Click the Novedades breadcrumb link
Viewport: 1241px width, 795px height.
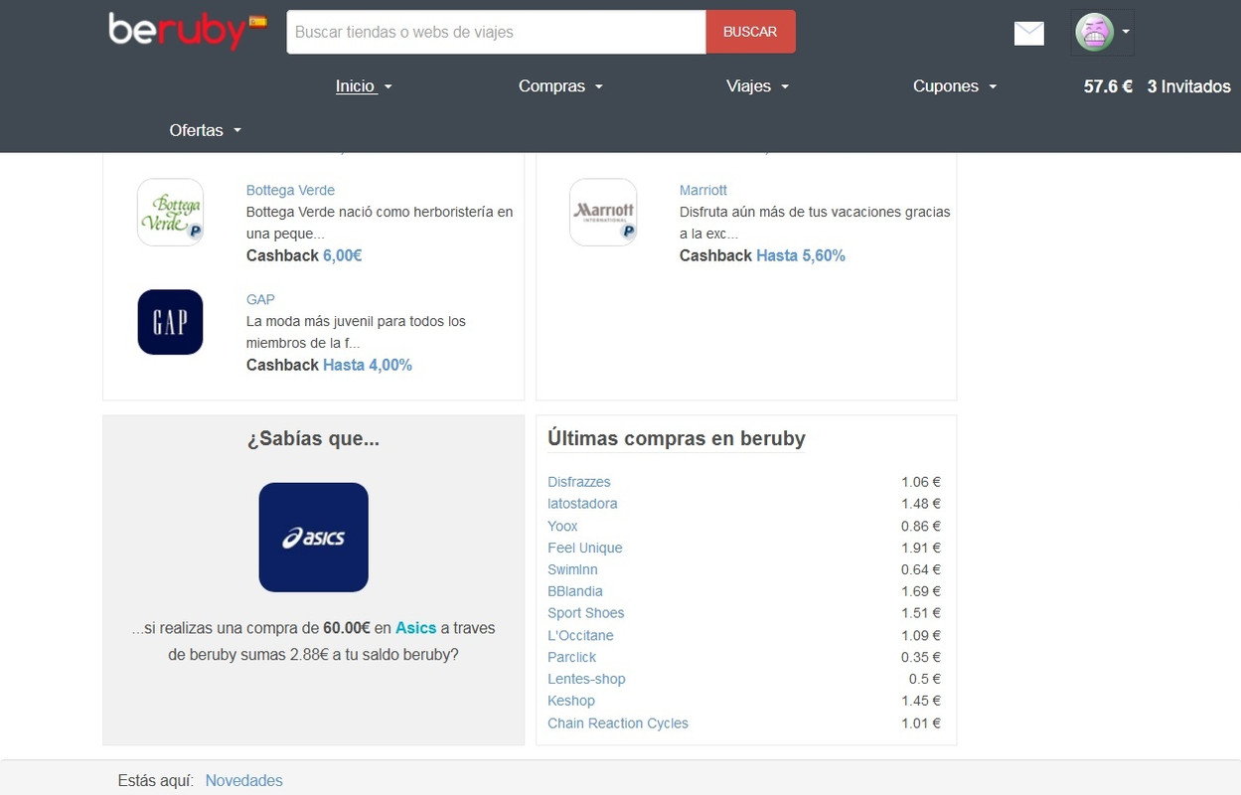click(x=243, y=781)
